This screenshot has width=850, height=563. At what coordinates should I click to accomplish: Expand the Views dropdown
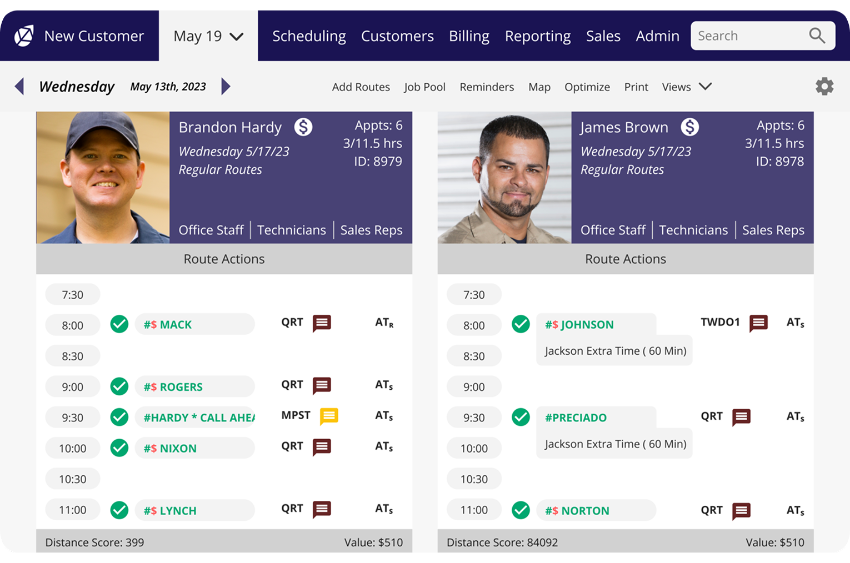point(687,87)
